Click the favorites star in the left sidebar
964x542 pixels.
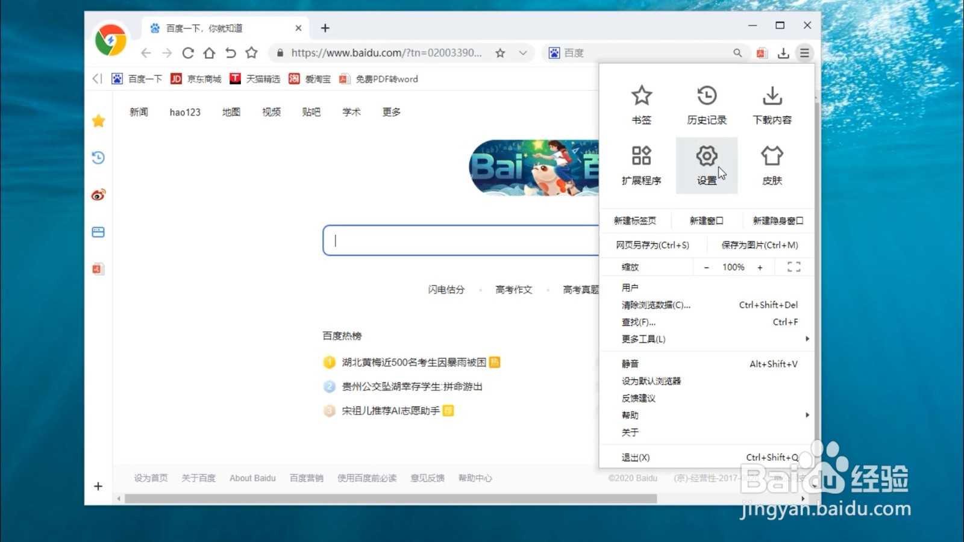point(98,120)
